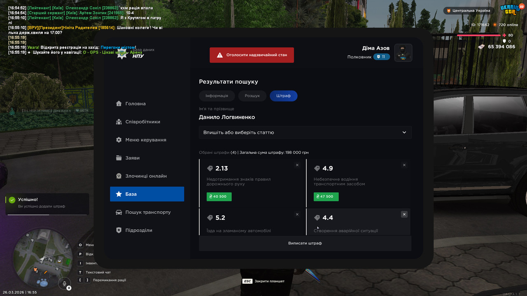Open Головна in the sidebar

coord(147,104)
